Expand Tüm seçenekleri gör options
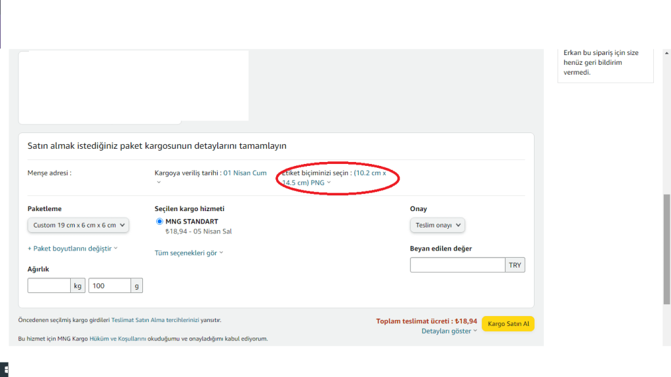The image size is (671, 377). click(188, 253)
